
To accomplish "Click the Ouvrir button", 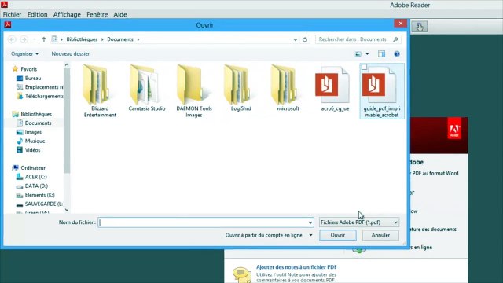I will [x=338, y=235].
